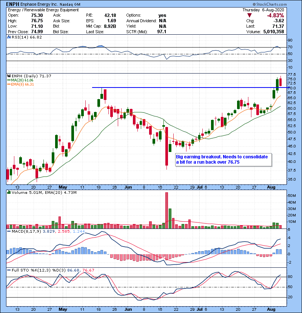Click the percent change -4.83%
The image size is (302, 313).
(x=276, y=15)
